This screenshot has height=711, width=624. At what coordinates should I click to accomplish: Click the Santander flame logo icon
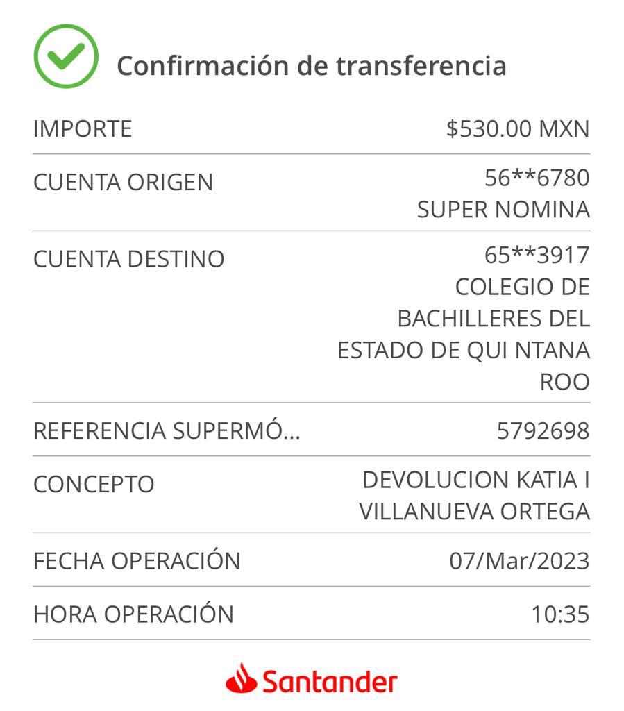pos(242,679)
